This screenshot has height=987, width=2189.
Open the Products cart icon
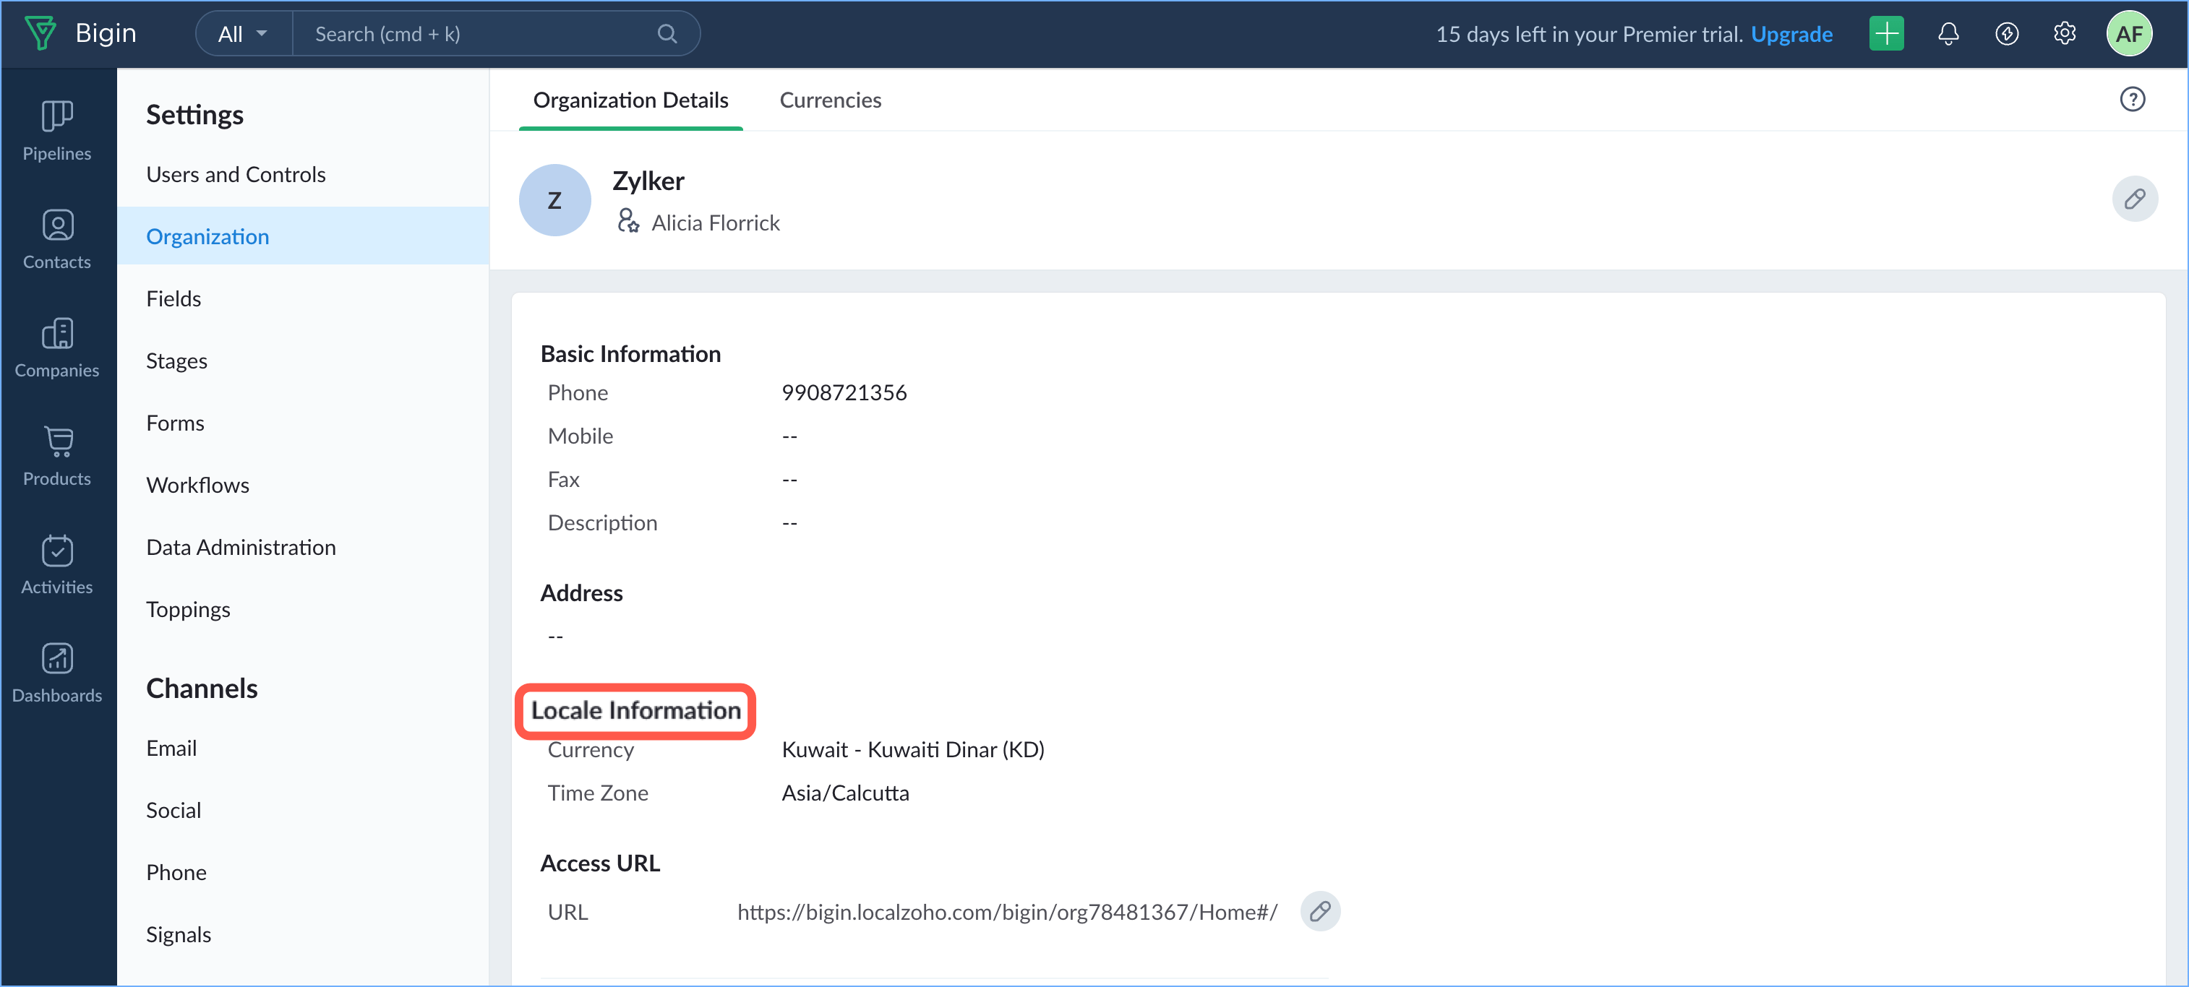pos(57,442)
